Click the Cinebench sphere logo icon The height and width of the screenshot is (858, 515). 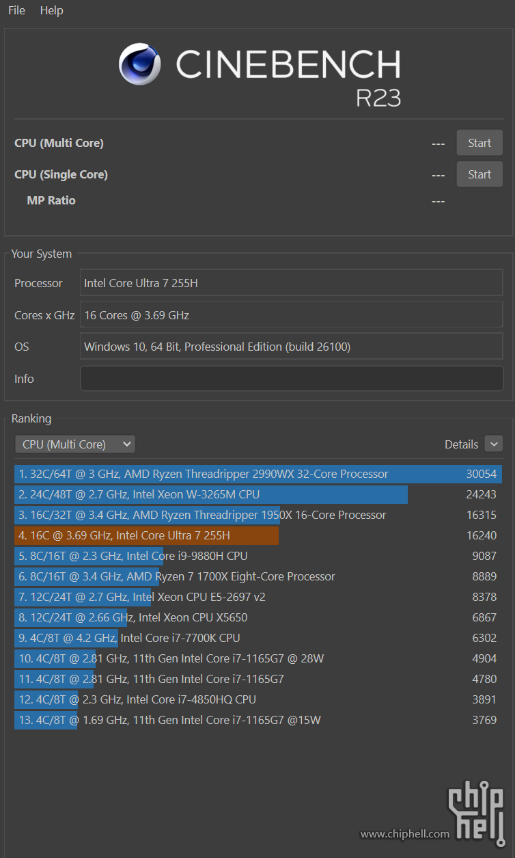[x=139, y=64]
